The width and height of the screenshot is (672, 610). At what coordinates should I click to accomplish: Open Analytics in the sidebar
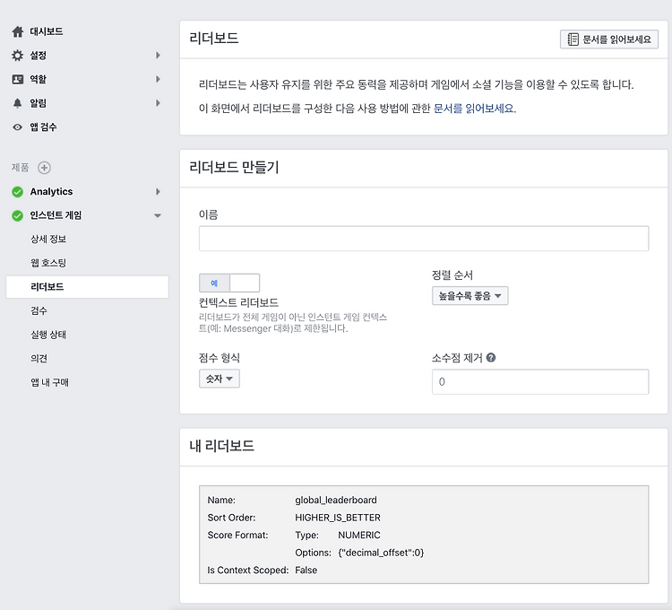coord(51,192)
